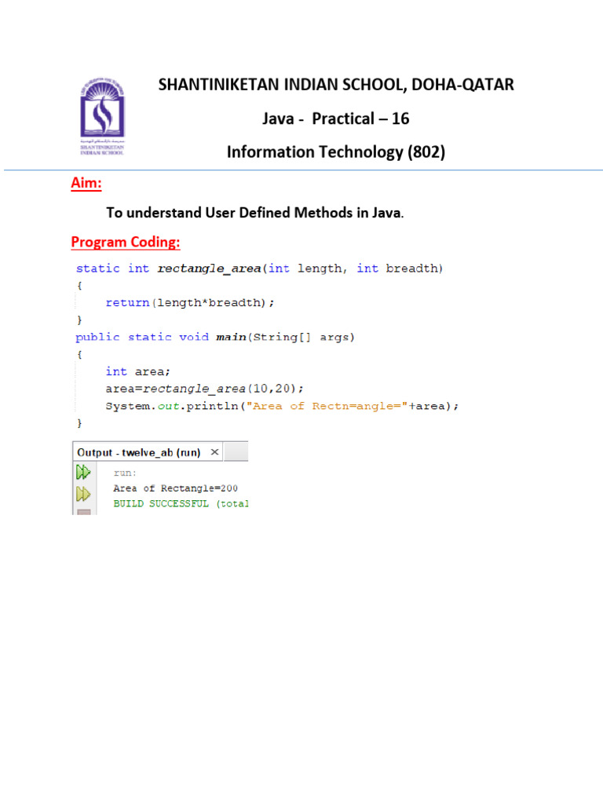This screenshot has height=804, width=603.
Task: Click the heading "SHANTINIKETAN INDIAN SCHOOL, DOHA-QATAR"
Action: coord(336,85)
